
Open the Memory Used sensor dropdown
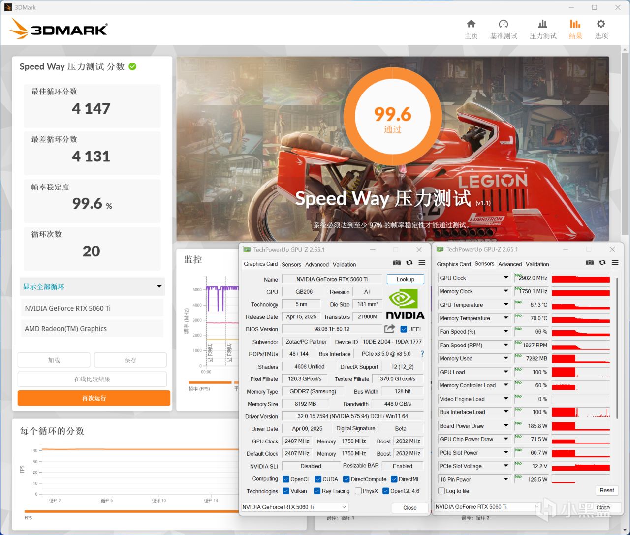tap(505, 359)
